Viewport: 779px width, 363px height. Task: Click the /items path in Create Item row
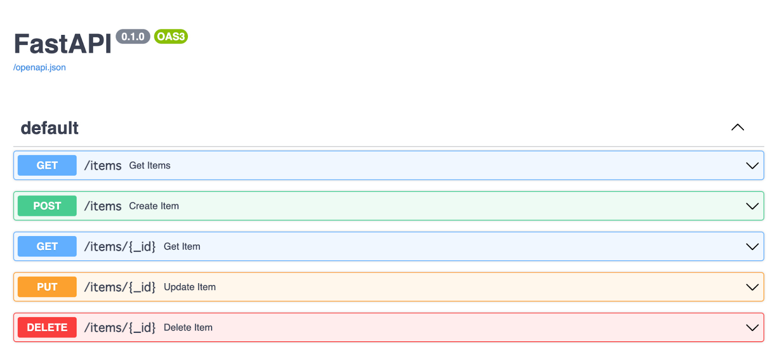103,206
